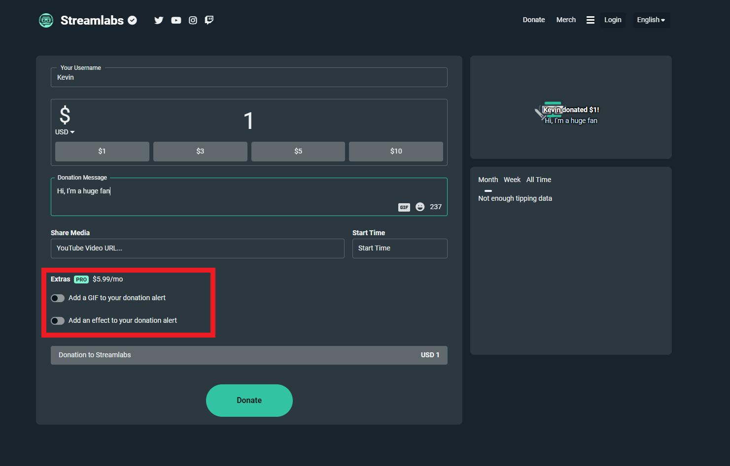Click the donation alert preview
The image size is (730, 466).
(571, 107)
